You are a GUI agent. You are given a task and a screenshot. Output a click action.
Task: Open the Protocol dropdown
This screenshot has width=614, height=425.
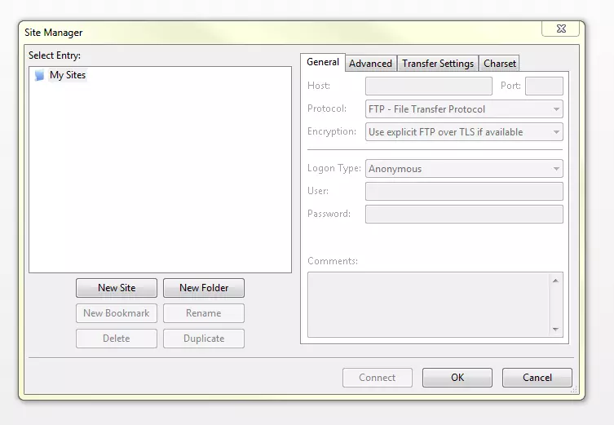tap(464, 109)
